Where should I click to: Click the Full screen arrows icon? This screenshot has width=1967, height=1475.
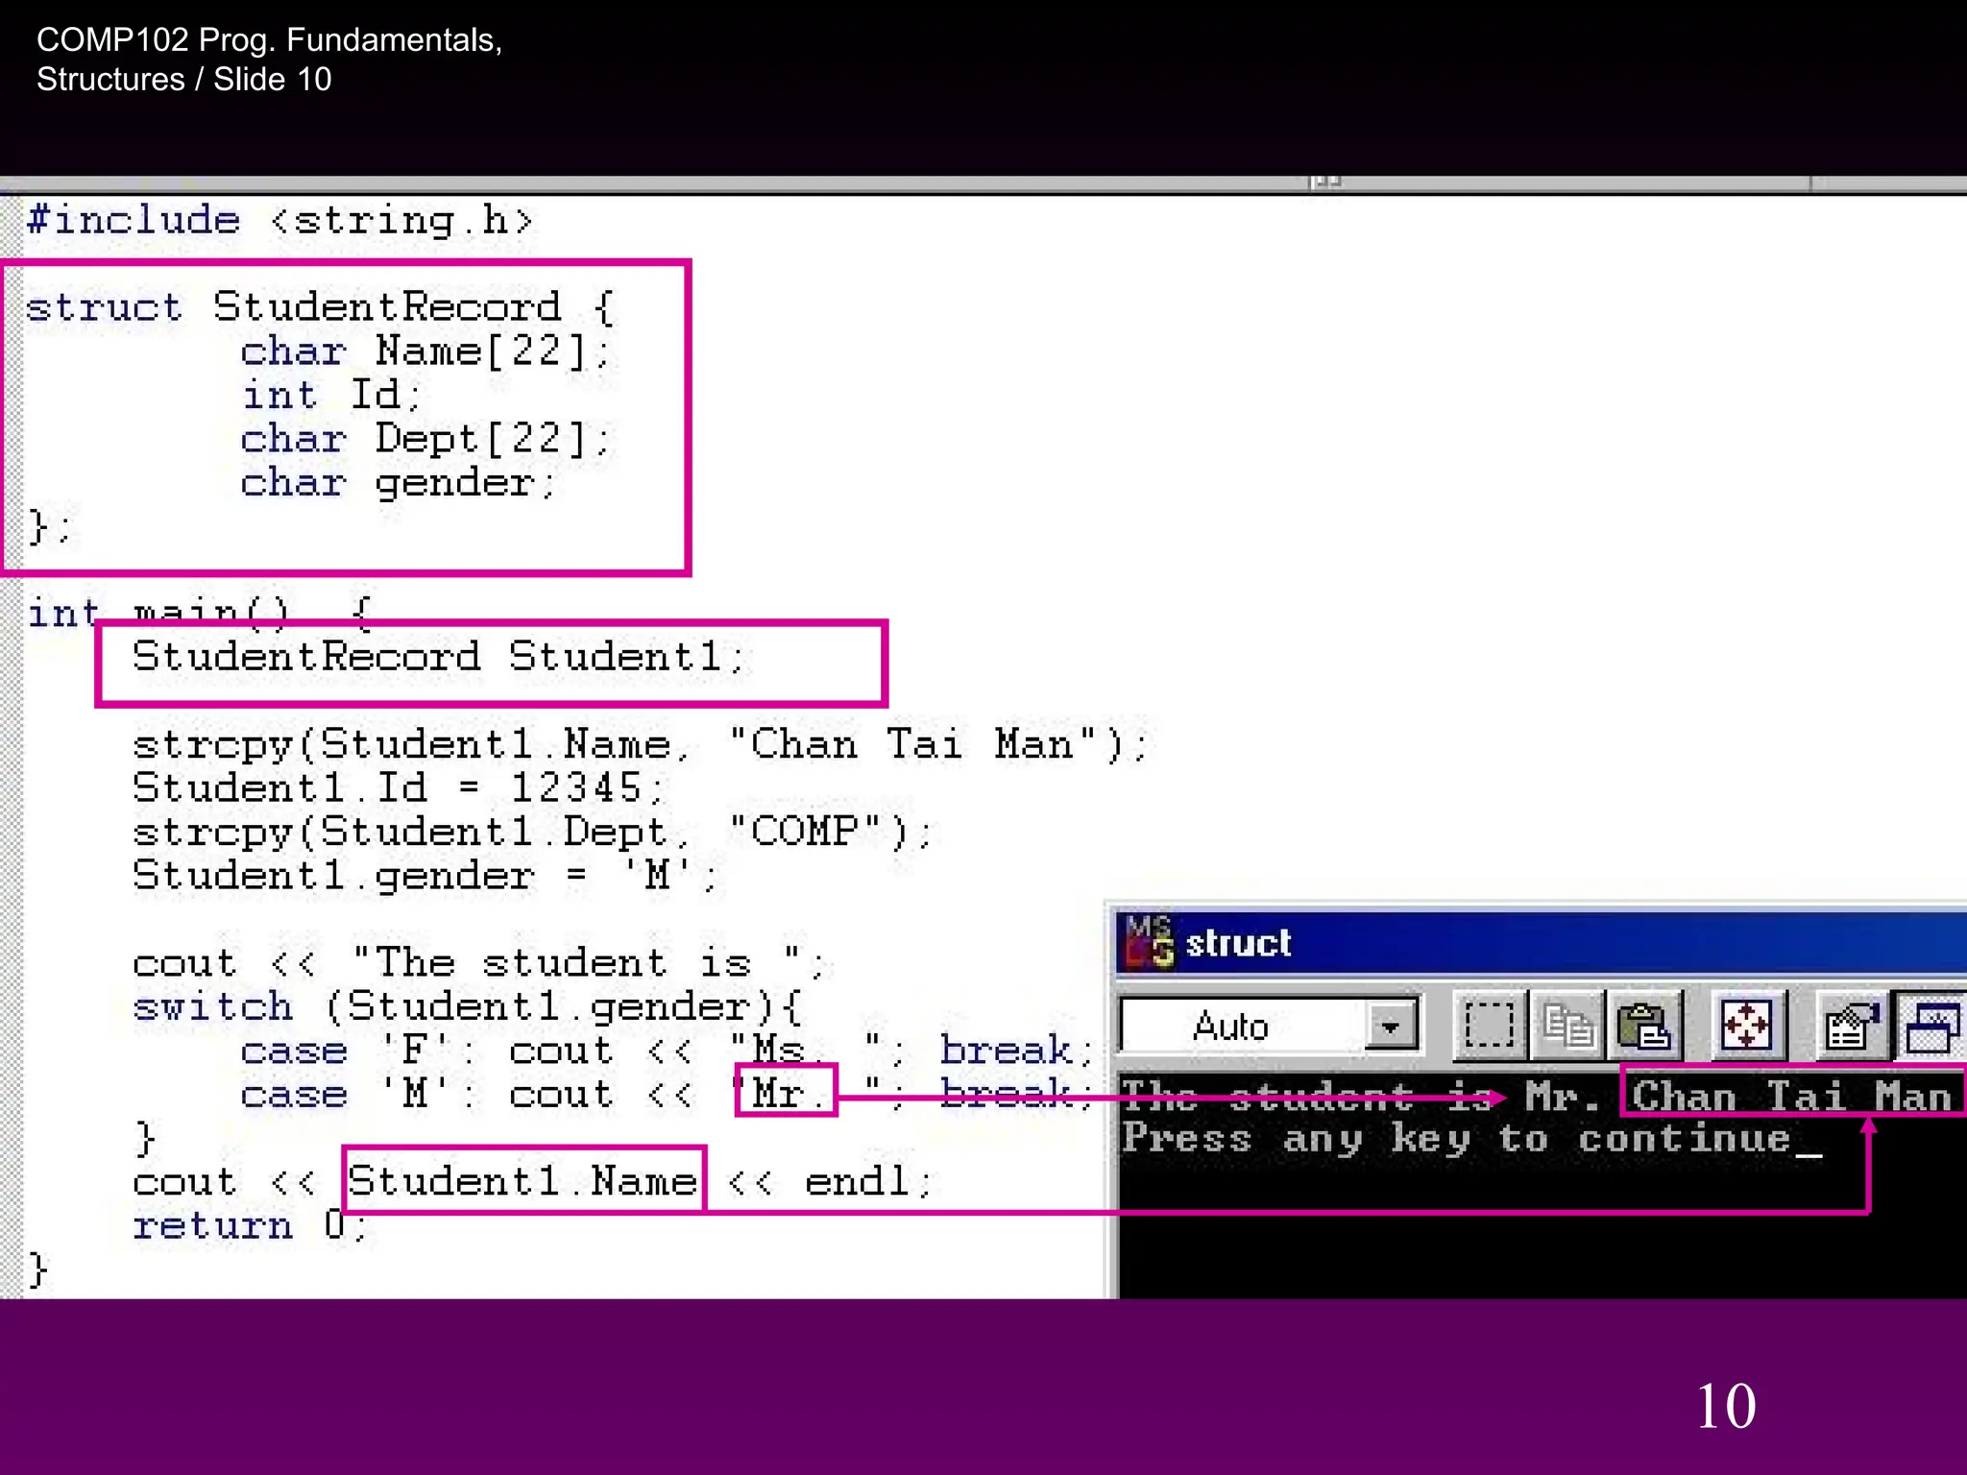1746,1027
